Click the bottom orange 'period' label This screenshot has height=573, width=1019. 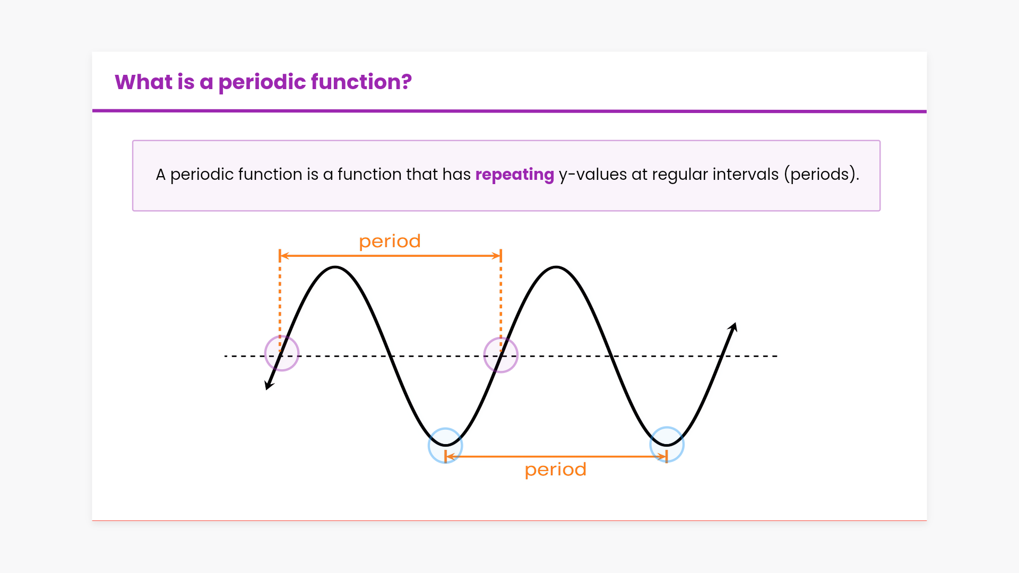555,470
